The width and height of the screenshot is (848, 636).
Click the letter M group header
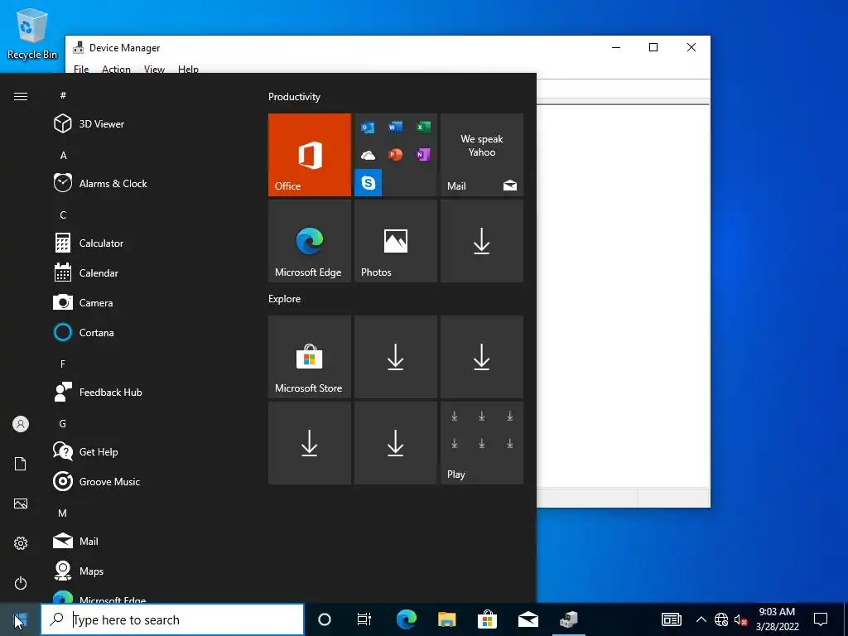point(63,513)
